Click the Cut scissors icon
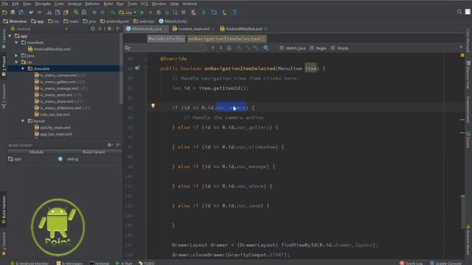This screenshot has height=265, width=472. (49, 13)
